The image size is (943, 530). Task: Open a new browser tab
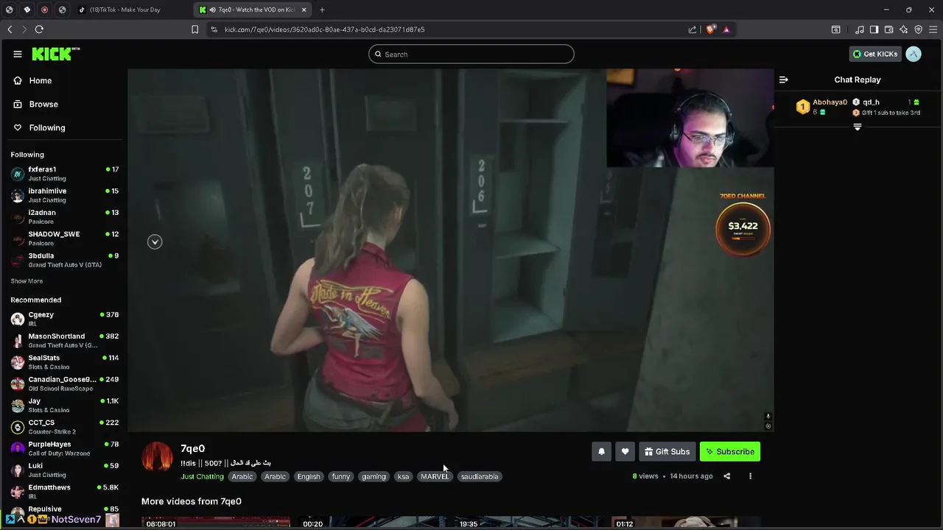(x=322, y=10)
